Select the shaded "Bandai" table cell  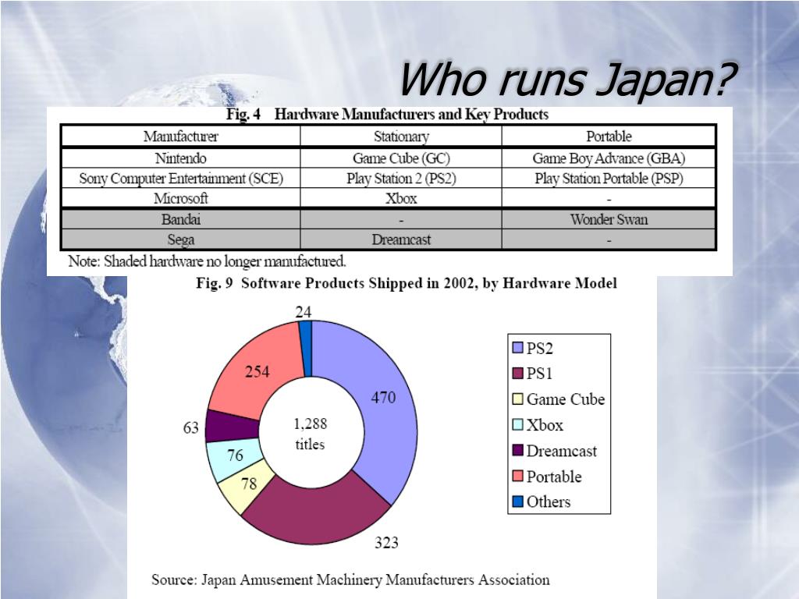[180, 219]
